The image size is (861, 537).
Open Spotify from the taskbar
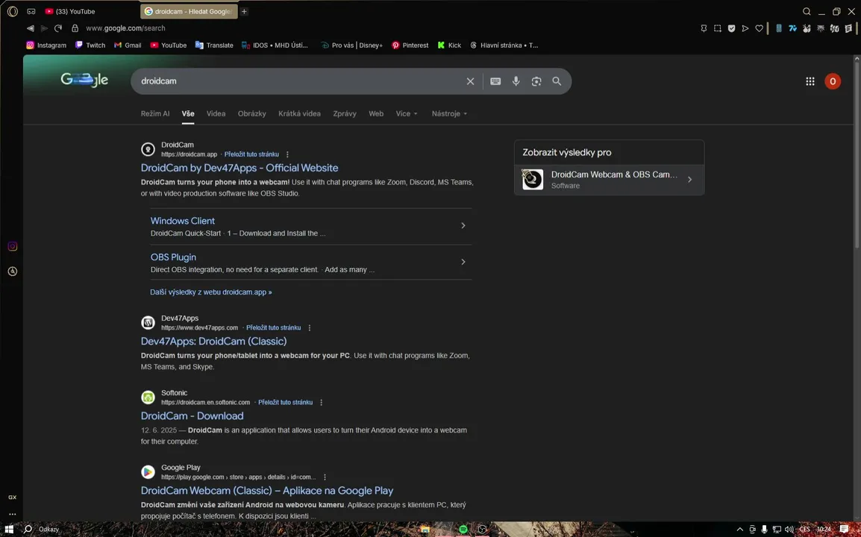coord(463,530)
